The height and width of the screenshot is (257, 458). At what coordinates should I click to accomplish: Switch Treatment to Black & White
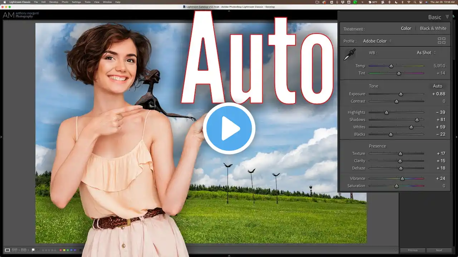[433, 29]
